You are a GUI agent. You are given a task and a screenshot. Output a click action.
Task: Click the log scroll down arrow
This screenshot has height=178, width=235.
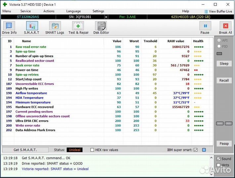[211, 174]
